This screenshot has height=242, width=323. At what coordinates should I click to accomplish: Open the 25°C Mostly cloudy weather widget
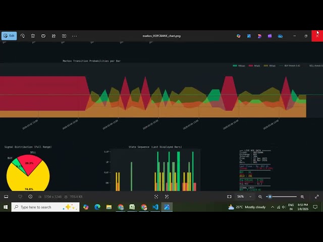(247, 207)
